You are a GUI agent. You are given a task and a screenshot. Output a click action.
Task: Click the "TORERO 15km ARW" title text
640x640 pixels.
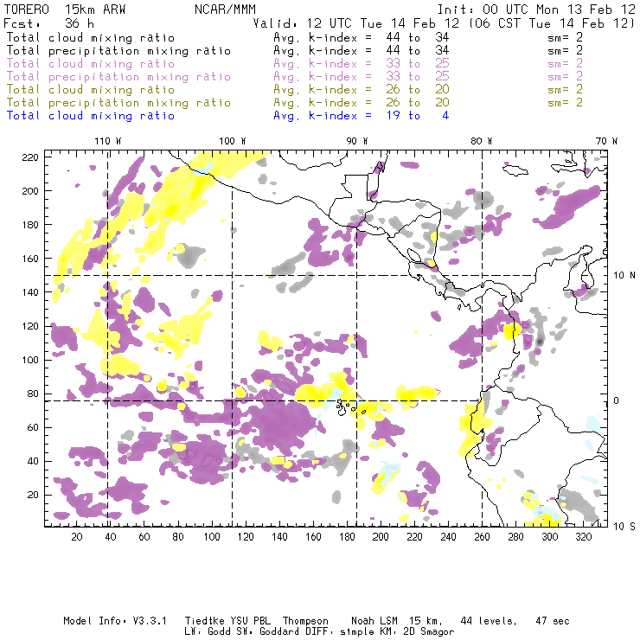(65, 10)
